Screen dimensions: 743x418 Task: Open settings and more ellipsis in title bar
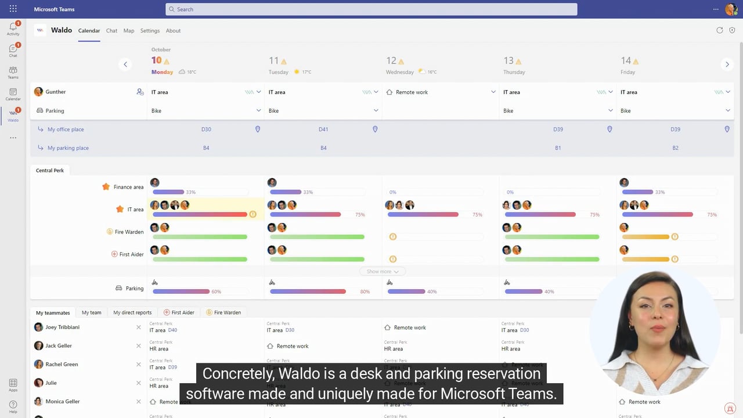tap(716, 9)
